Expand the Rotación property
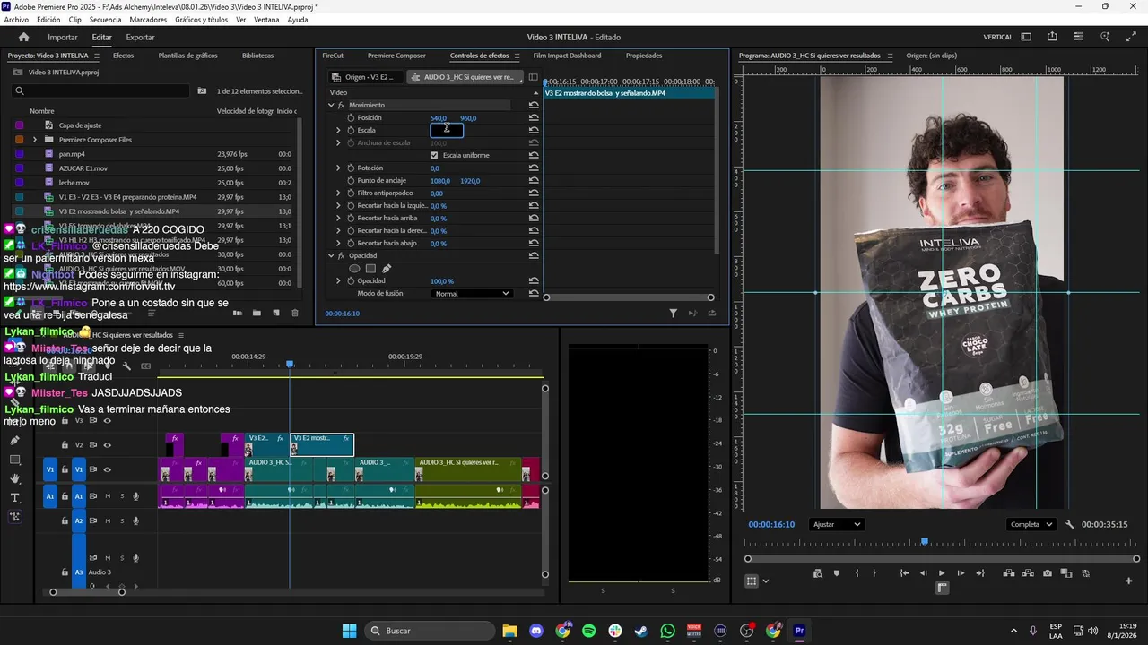1148x645 pixels. click(338, 168)
